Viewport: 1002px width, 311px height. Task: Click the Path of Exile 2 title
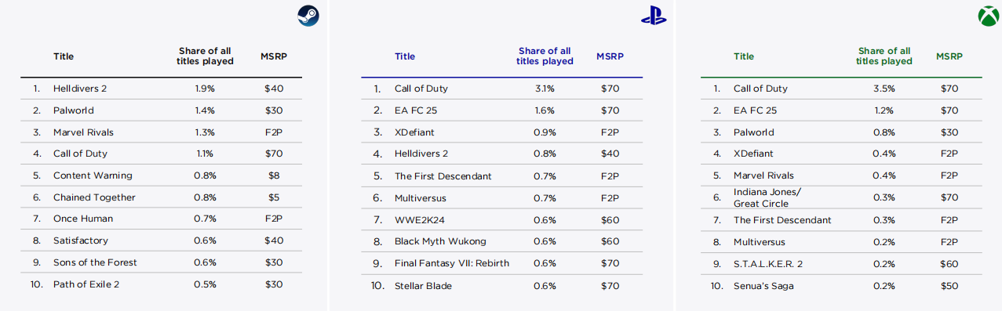pos(86,284)
